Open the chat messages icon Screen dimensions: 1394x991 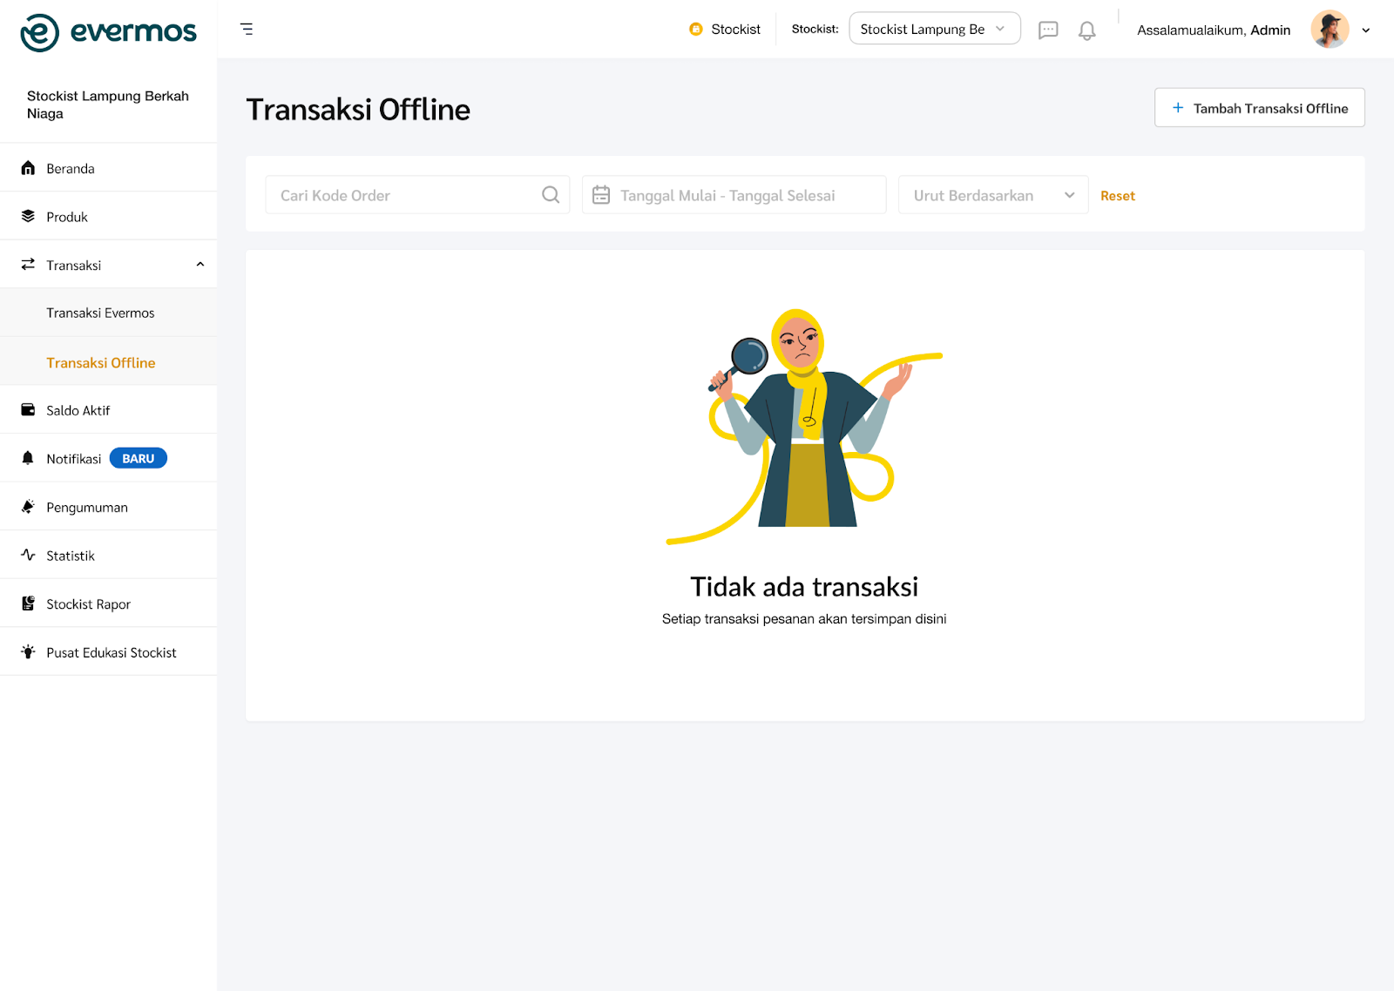pos(1048,30)
